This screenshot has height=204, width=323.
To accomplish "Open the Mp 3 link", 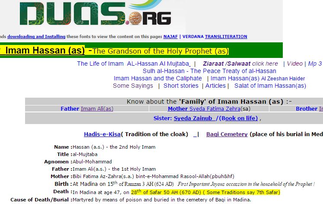I will pyautogui.click(x=314, y=64).
